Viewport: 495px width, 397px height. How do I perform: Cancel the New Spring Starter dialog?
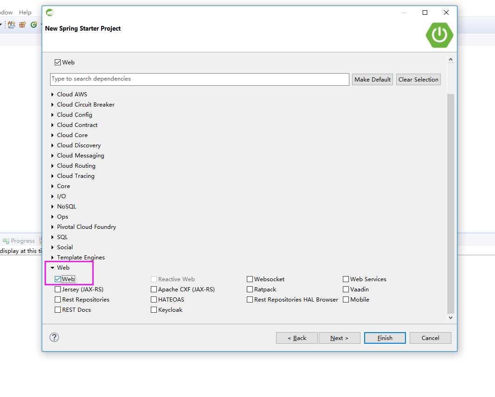(x=431, y=338)
